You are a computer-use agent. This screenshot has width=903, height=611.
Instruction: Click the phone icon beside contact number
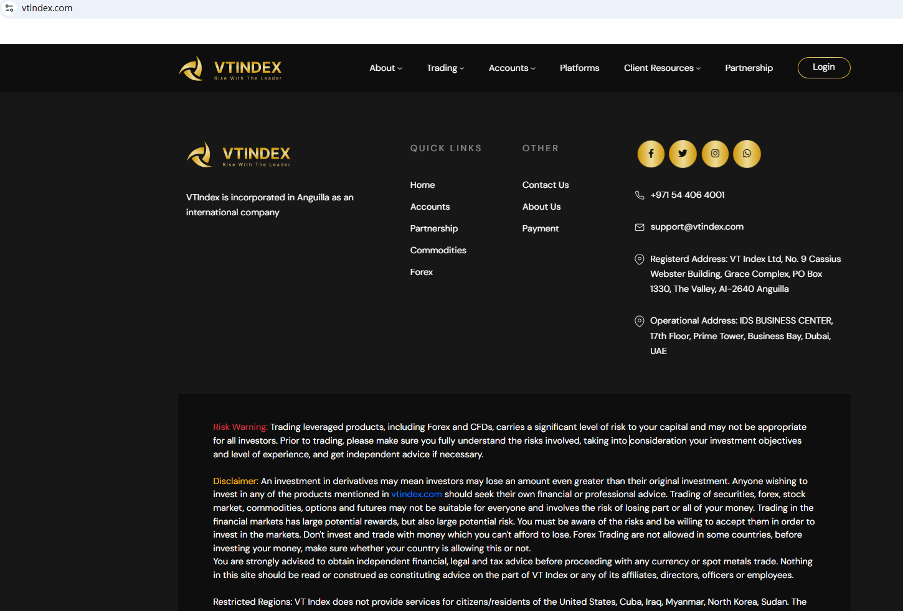click(x=639, y=195)
